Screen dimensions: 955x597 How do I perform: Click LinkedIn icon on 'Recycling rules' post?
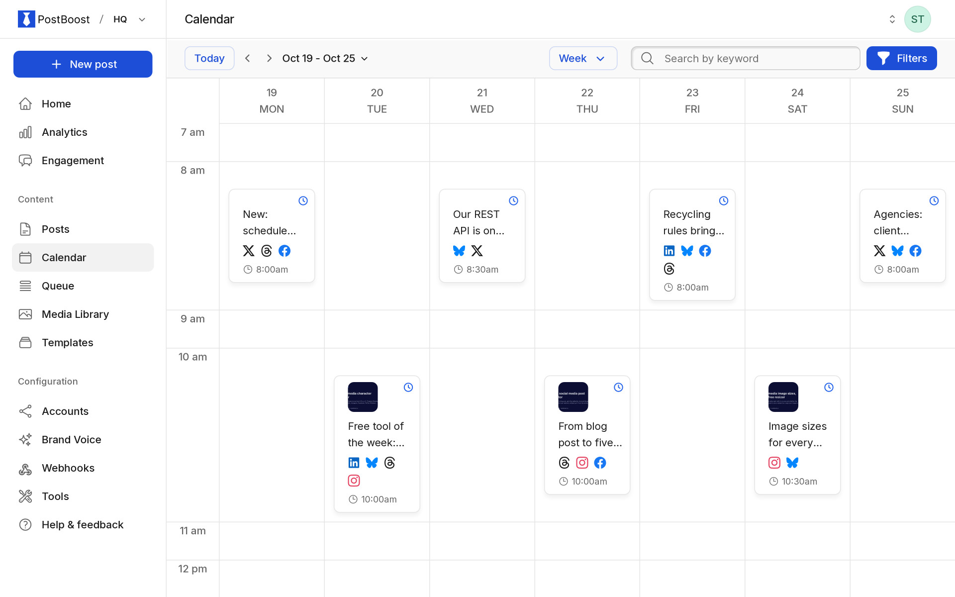[669, 251]
